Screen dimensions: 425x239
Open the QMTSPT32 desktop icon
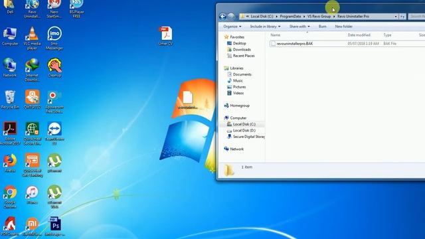pyautogui.click(x=33, y=100)
